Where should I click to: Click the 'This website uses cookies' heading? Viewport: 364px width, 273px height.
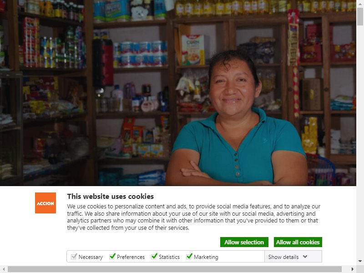[x=111, y=197]
